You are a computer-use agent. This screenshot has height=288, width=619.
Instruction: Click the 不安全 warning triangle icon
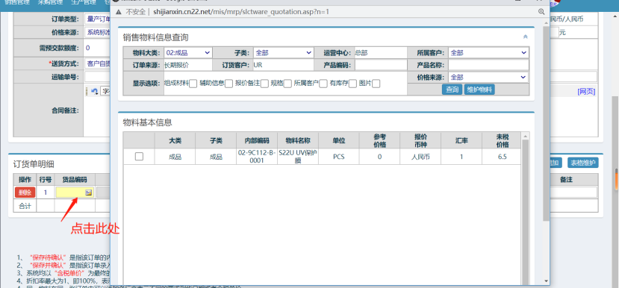coord(119,12)
